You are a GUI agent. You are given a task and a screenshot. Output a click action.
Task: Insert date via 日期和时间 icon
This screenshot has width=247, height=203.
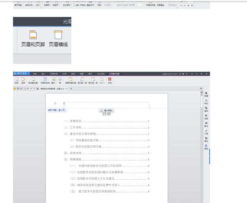45,80
